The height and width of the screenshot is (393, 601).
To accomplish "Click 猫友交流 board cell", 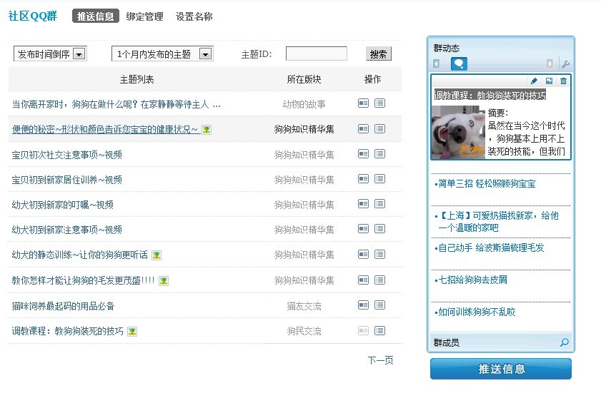I will (304, 306).
